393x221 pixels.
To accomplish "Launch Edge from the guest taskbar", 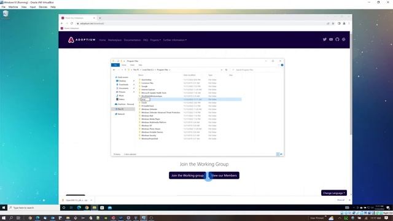I will (79, 207).
